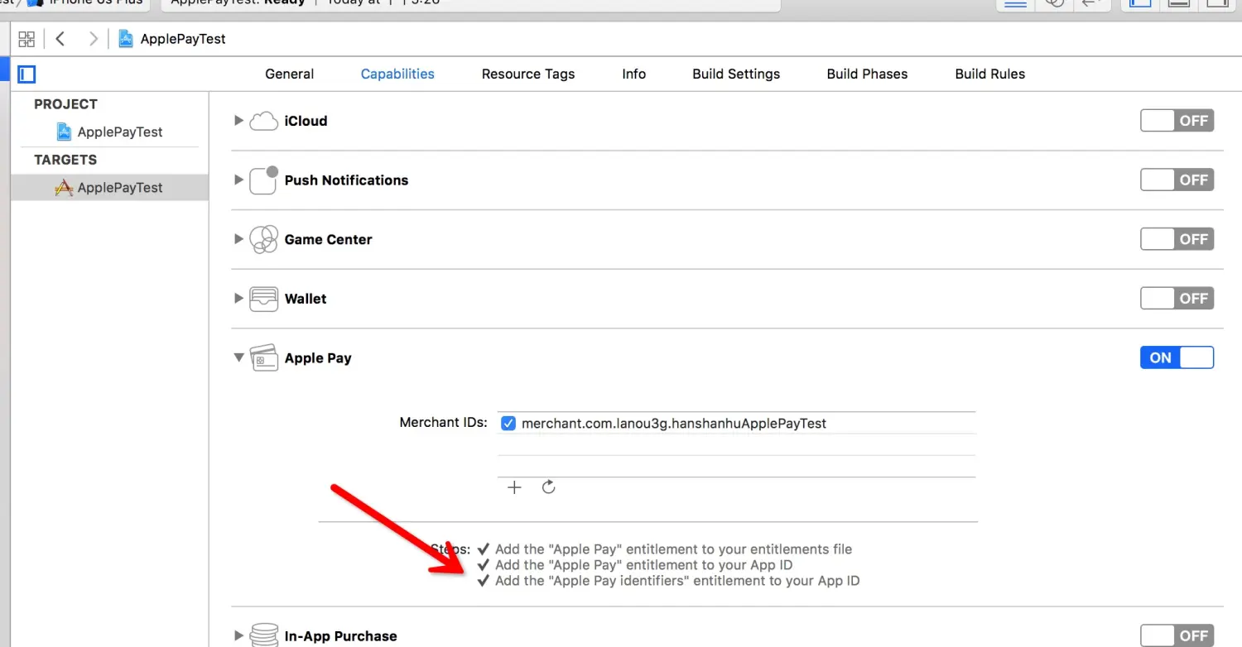The width and height of the screenshot is (1242, 647).
Task: Expand the In-App Purchase disclosure triangle
Action: coord(238,635)
